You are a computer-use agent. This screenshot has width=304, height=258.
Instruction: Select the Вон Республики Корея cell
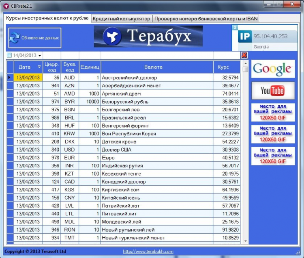pos(157,133)
